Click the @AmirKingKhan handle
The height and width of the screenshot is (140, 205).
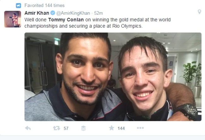pyautogui.click(x=73, y=13)
